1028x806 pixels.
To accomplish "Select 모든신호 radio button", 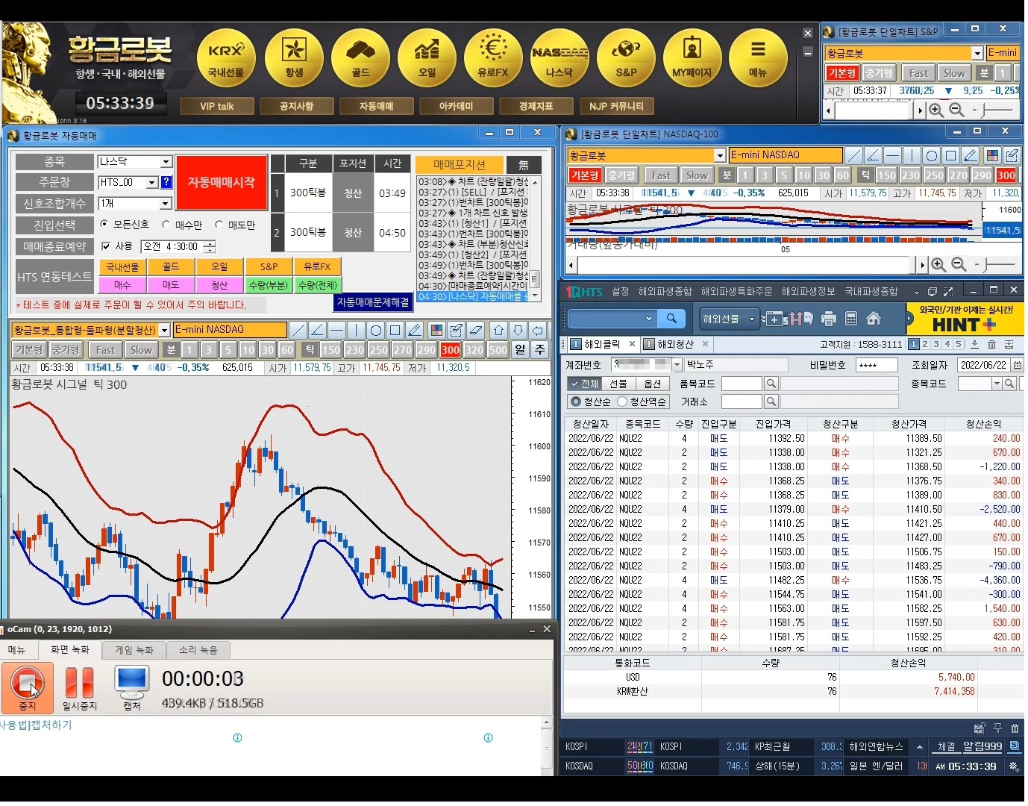I will [x=104, y=224].
